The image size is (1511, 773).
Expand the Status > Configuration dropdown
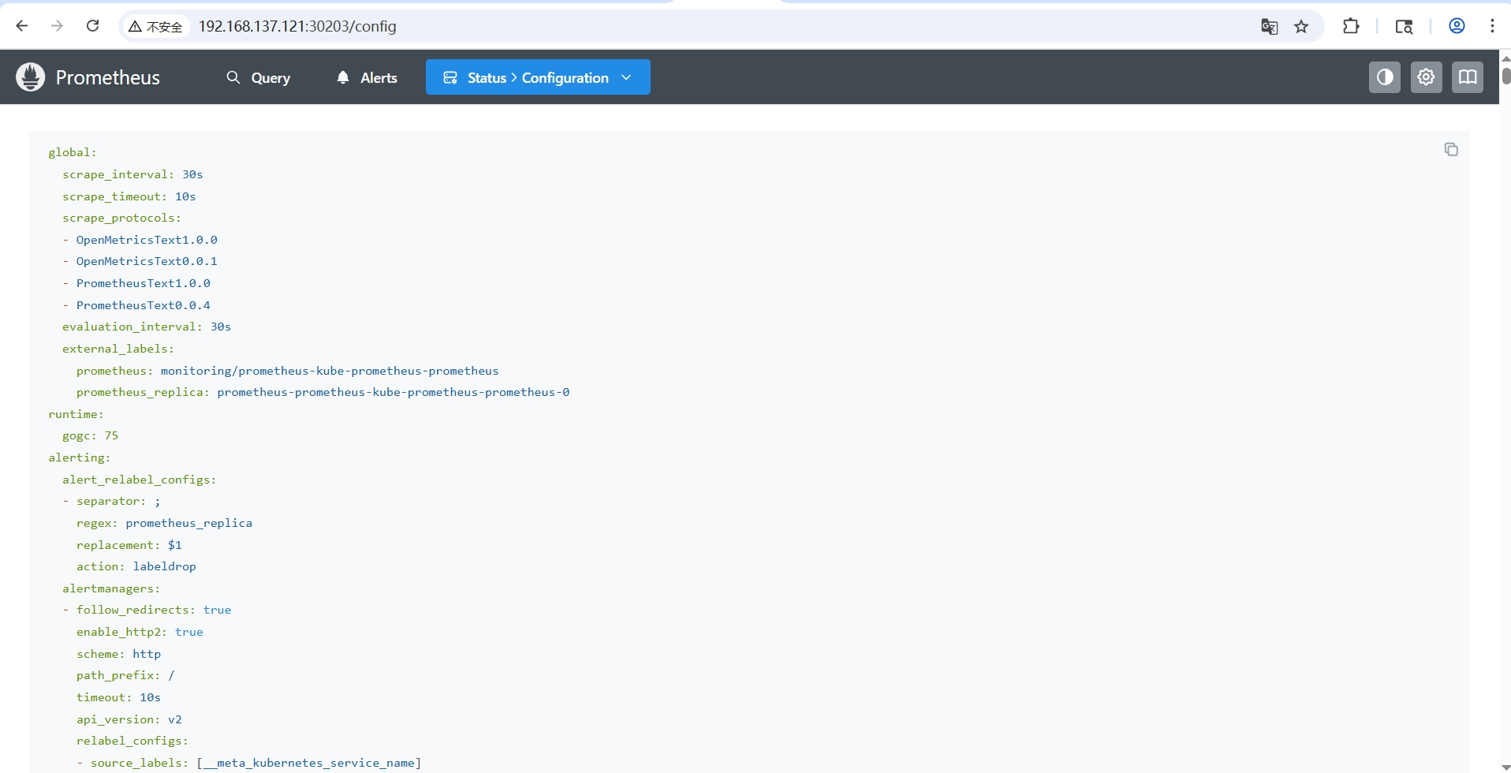[x=538, y=77]
